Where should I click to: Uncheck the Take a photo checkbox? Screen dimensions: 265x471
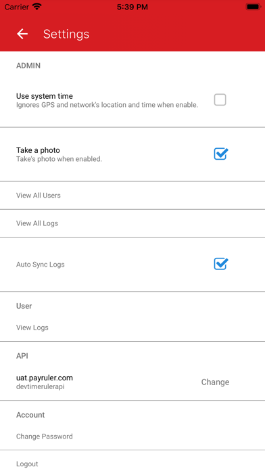[221, 154]
